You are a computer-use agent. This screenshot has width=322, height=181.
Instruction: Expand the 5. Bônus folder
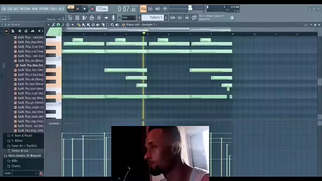point(15,141)
